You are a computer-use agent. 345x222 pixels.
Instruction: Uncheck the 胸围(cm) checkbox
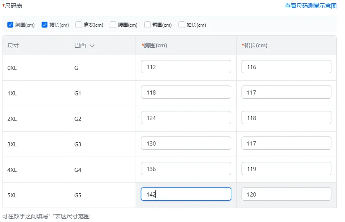coord(10,25)
